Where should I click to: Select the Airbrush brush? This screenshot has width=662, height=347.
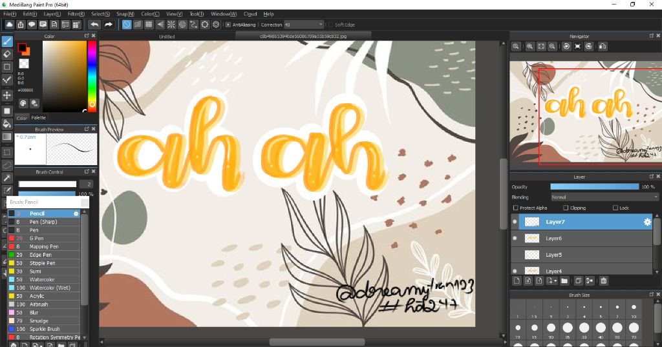(x=44, y=304)
